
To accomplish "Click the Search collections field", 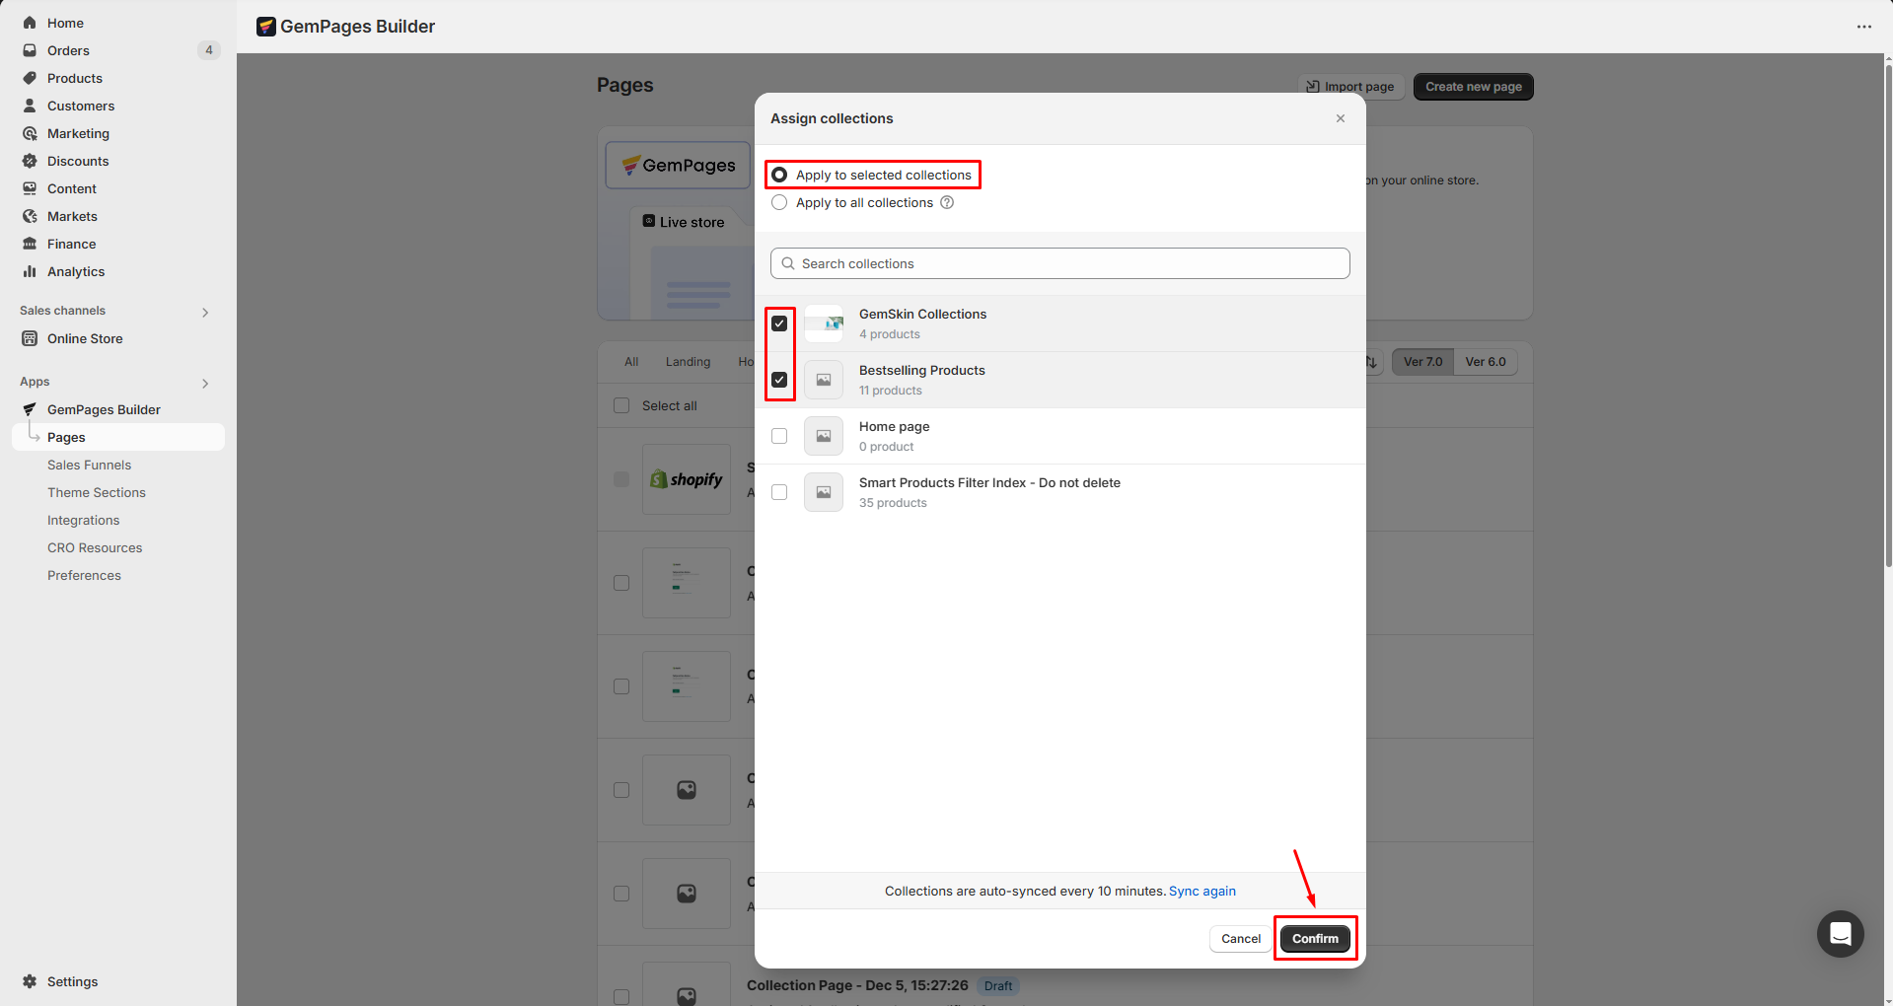I will pyautogui.click(x=1060, y=263).
